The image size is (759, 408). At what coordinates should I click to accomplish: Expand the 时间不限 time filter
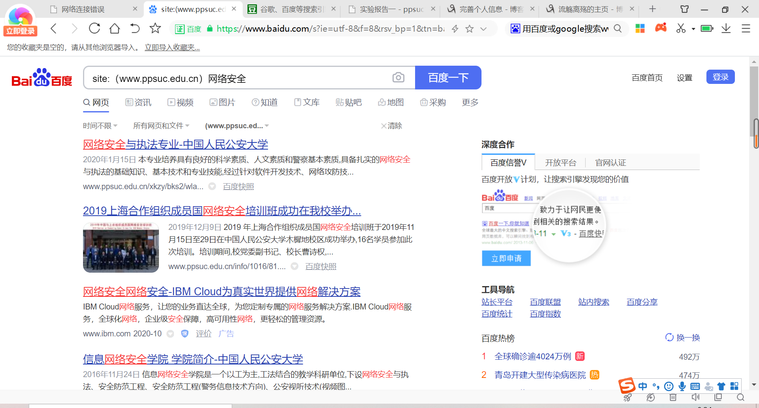(100, 126)
